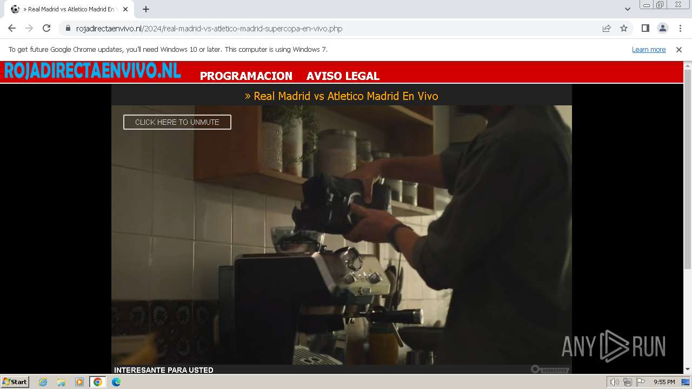Click page scrollbar up arrow
This screenshot has height=389, width=692.
688,66
